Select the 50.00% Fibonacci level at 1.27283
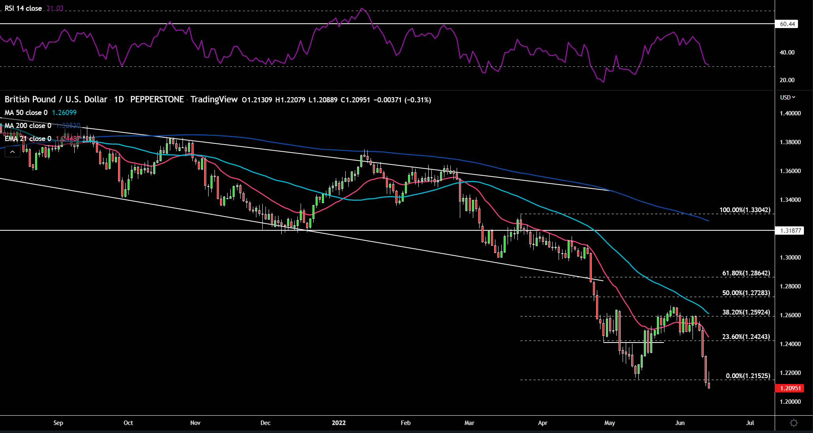Image resolution: width=813 pixels, height=433 pixels. [746, 293]
